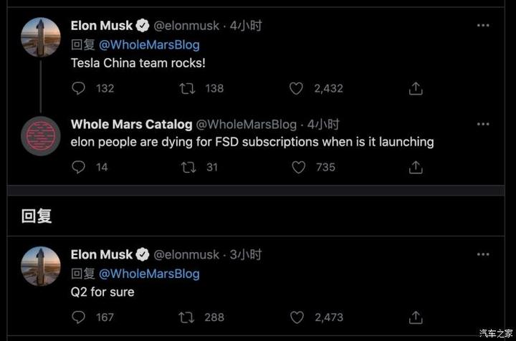Share the 'Q2 for sure' tweet
This screenshot has width=516, height=341.
[x=415, y=317]
